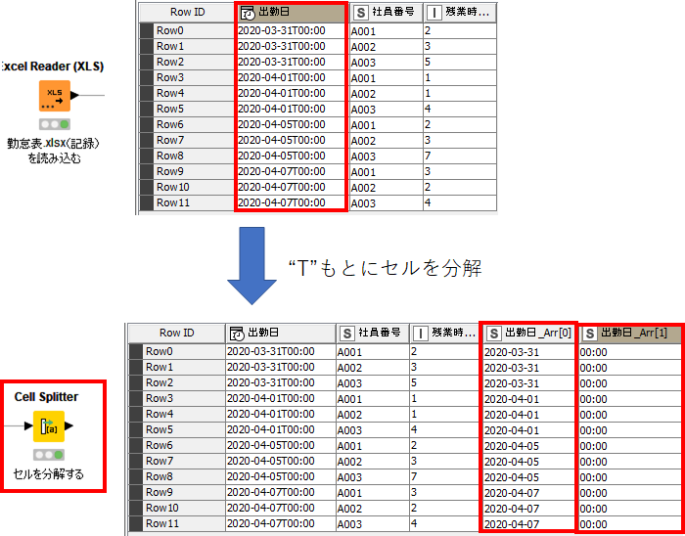
Task: Click the upper table's Row6 出勤日 cell 2020-04-05T00:00
Action: (292, 125)
